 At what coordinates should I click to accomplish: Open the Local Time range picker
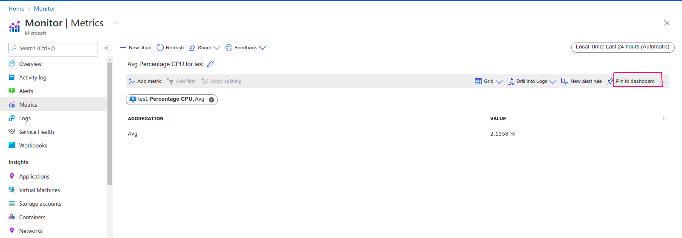[x=623, y=47]
